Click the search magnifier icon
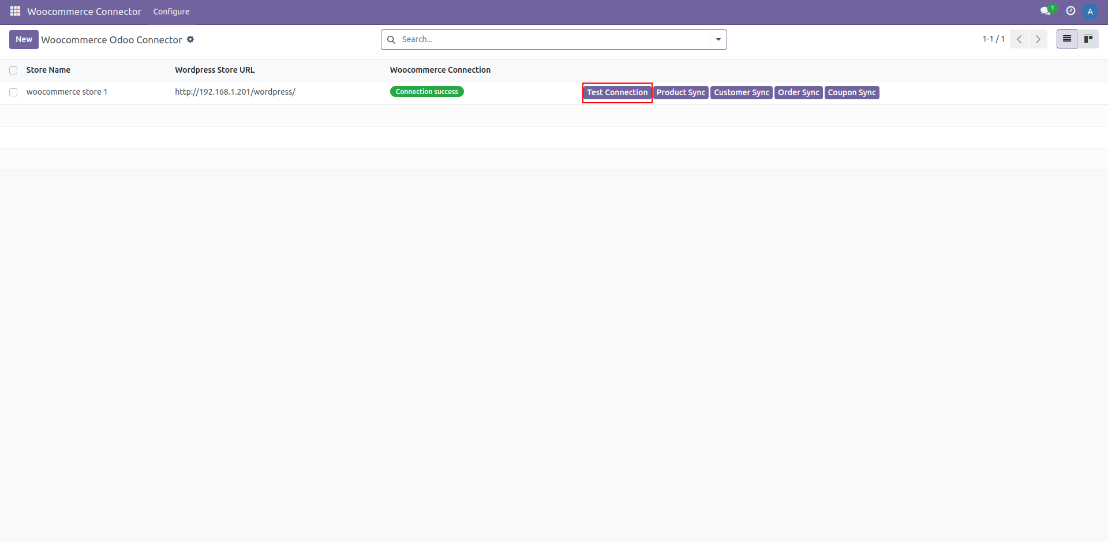 click(x=392, y=39)
